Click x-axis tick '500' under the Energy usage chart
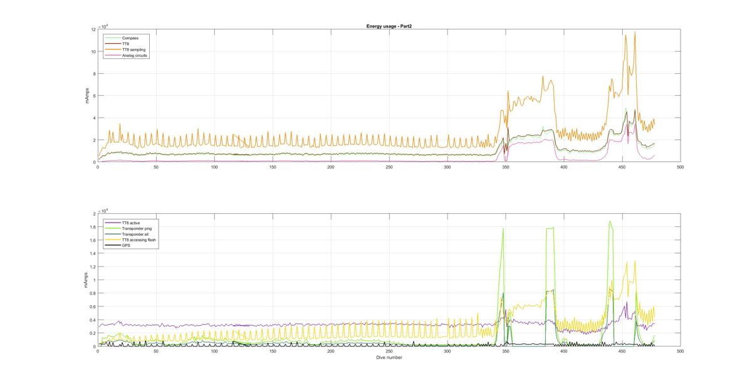This screenshot has height=389, width=752. click(x=680, y=167)
